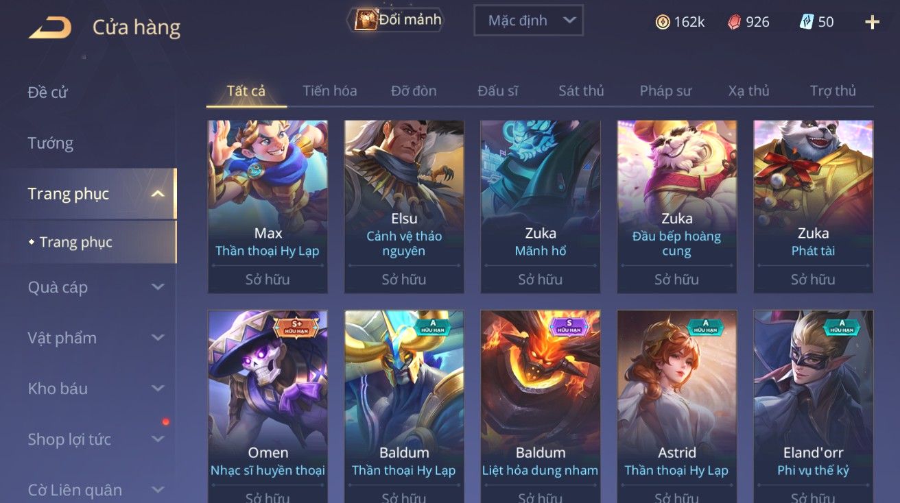The width and height of the screenshot is (900, 503).
Task: Open the Đổi mảnh treasure chest icon
Action: pos(365,20)
